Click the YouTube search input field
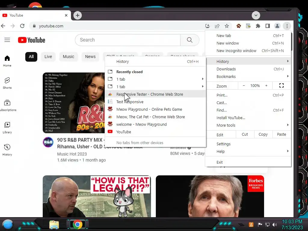 click(128, 40)
